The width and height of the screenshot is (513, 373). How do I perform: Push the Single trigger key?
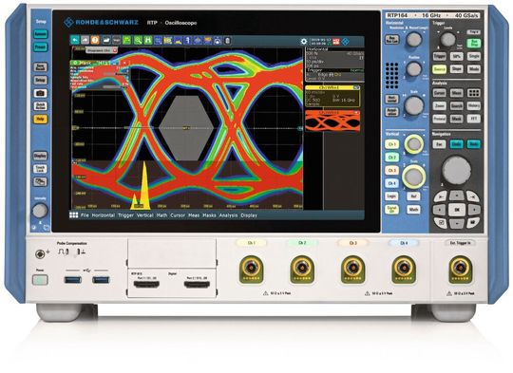[x=473, y=57]
